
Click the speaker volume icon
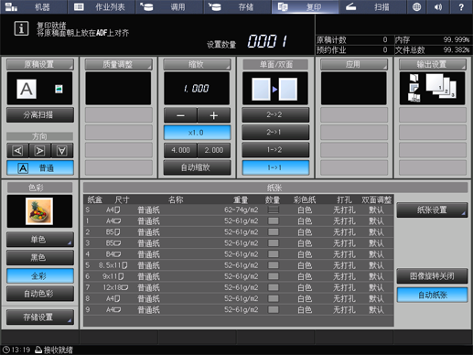pos(438,6)
